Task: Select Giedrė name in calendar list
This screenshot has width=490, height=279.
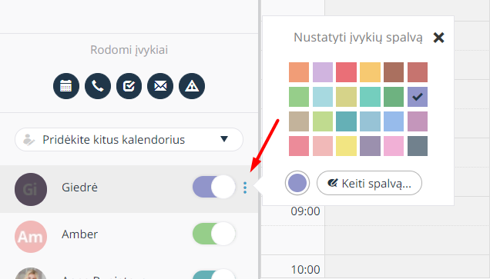Action: (79, 188)
